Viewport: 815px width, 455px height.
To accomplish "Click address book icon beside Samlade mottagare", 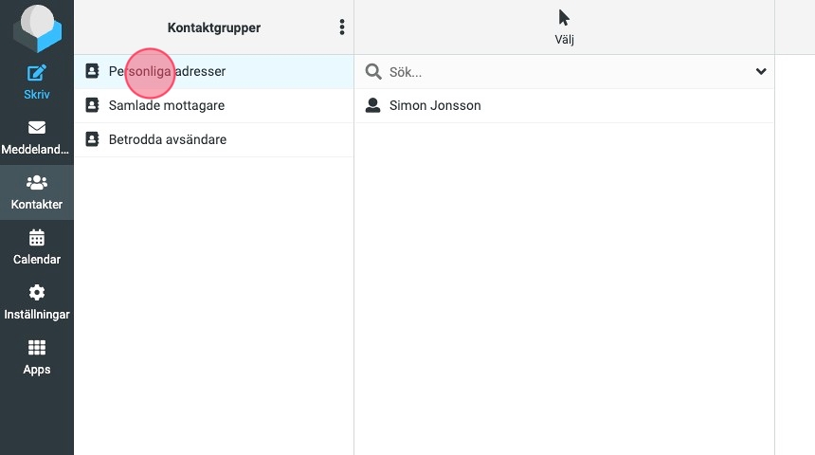I will point(92,105).
